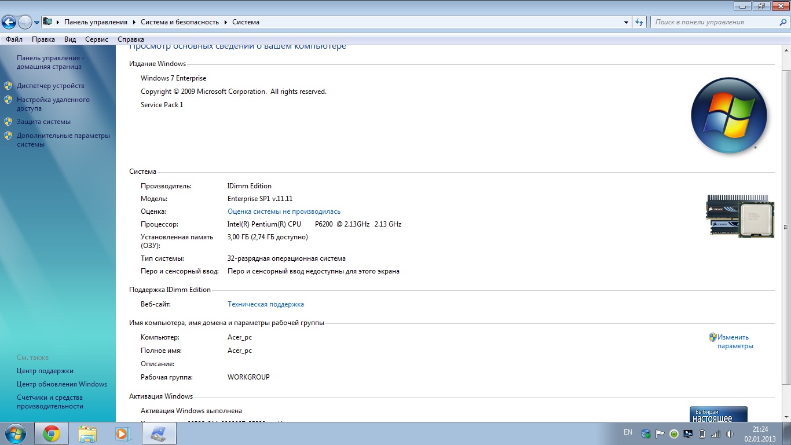Click 'Оценка системы не производилась' link
Viewport: 791px width, 445px height.
(284, 211)
